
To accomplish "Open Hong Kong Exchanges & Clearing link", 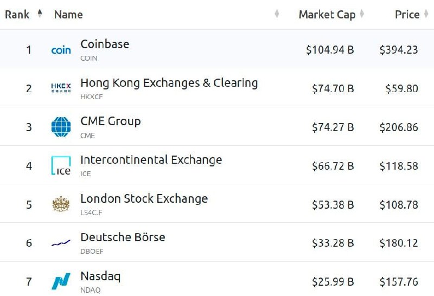I will click(169, 83).
